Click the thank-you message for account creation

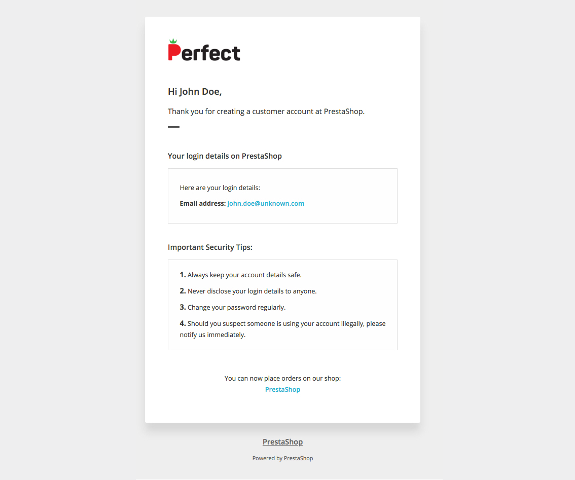(266, 112)
